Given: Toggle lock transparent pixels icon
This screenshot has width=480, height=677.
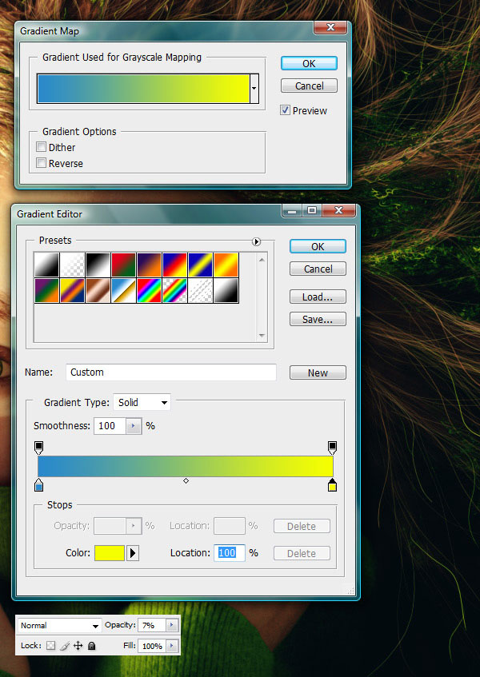Looking at the screenshot, I should tap(51, 646).
